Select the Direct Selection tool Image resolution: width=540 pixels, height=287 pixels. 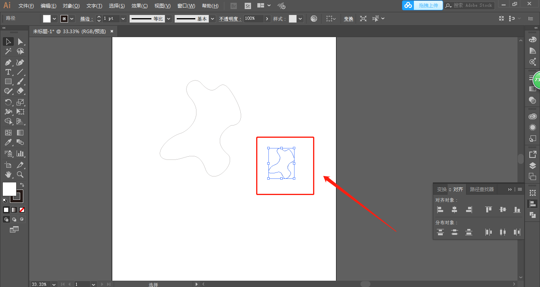[x=21, y=41]
